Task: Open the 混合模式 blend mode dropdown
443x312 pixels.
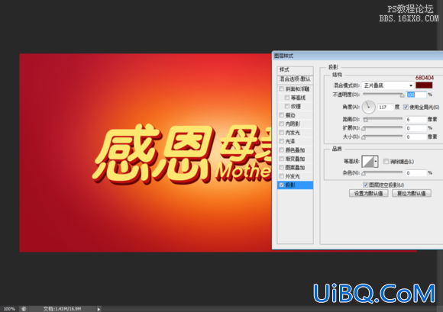Action: pos(388,85)
